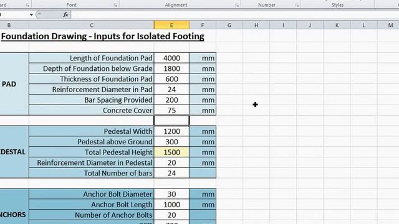Viewport: 399px width, 224px height.
Task: Select column G header
Action: 229,25
